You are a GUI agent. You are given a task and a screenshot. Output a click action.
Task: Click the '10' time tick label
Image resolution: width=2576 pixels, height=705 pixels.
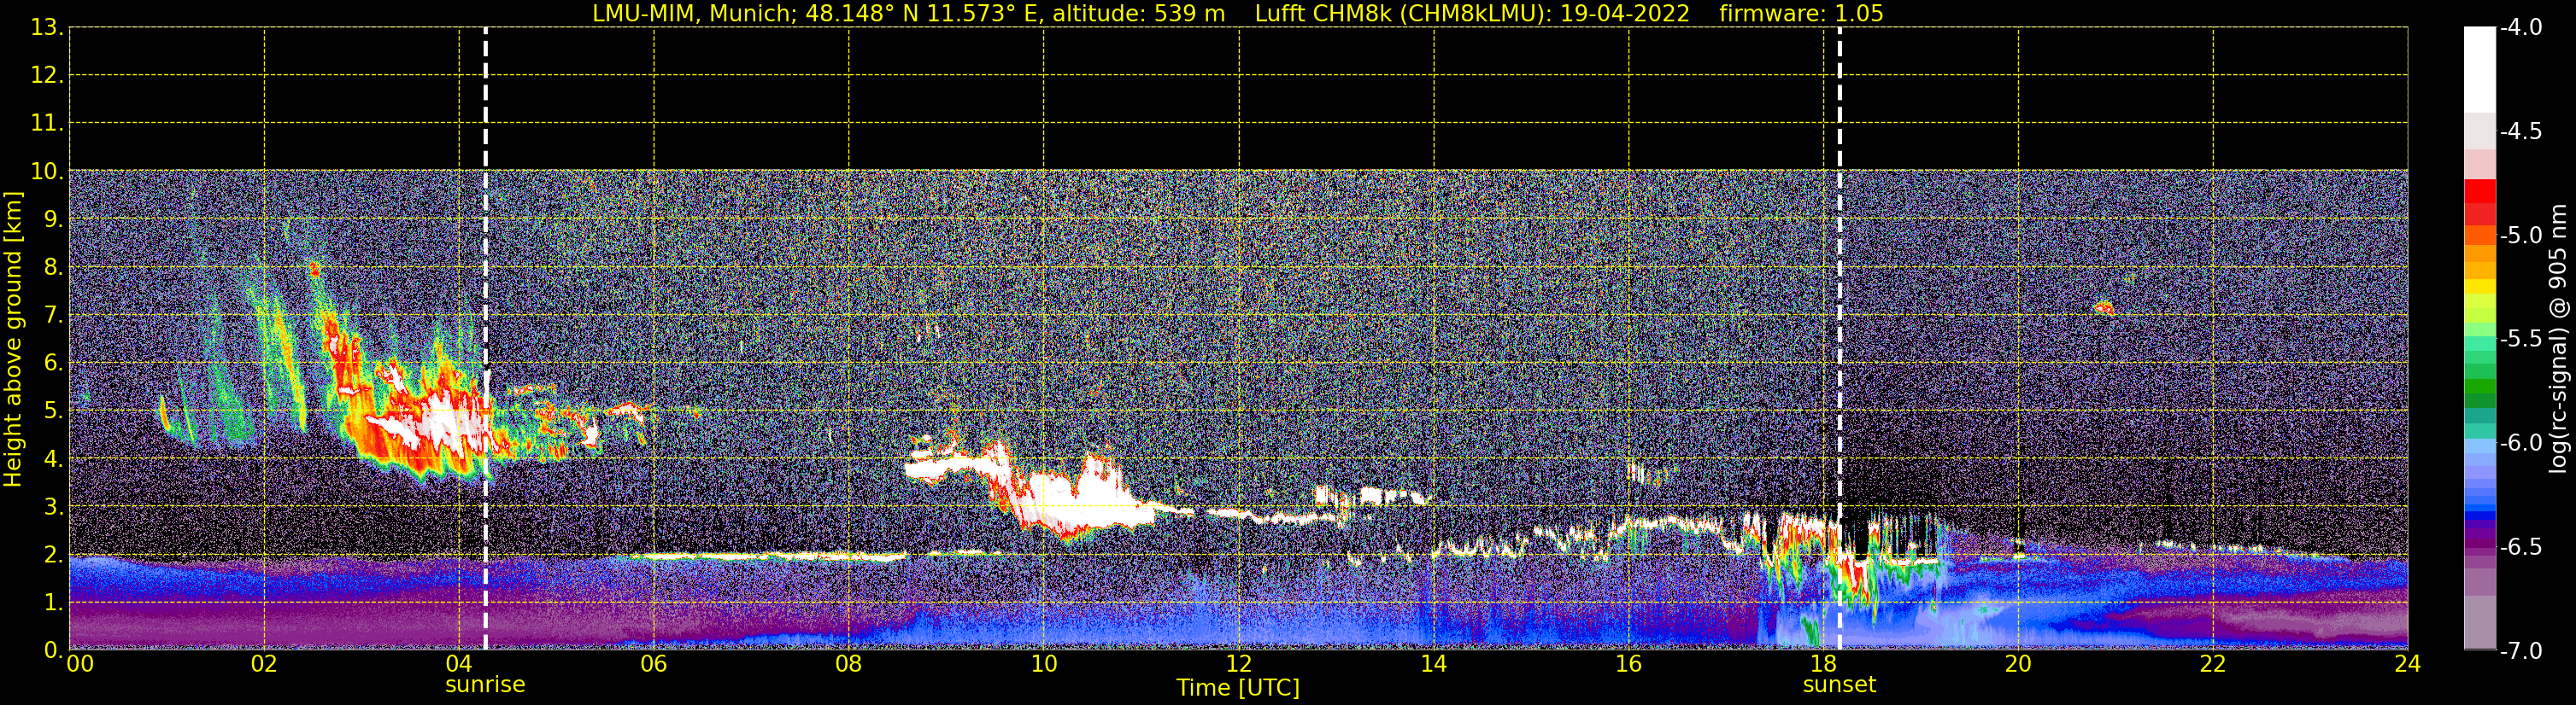1044,664
